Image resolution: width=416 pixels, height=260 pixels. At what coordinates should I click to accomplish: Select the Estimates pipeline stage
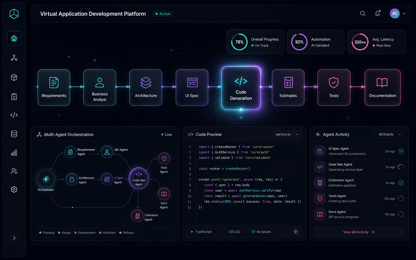coord(288,88)
